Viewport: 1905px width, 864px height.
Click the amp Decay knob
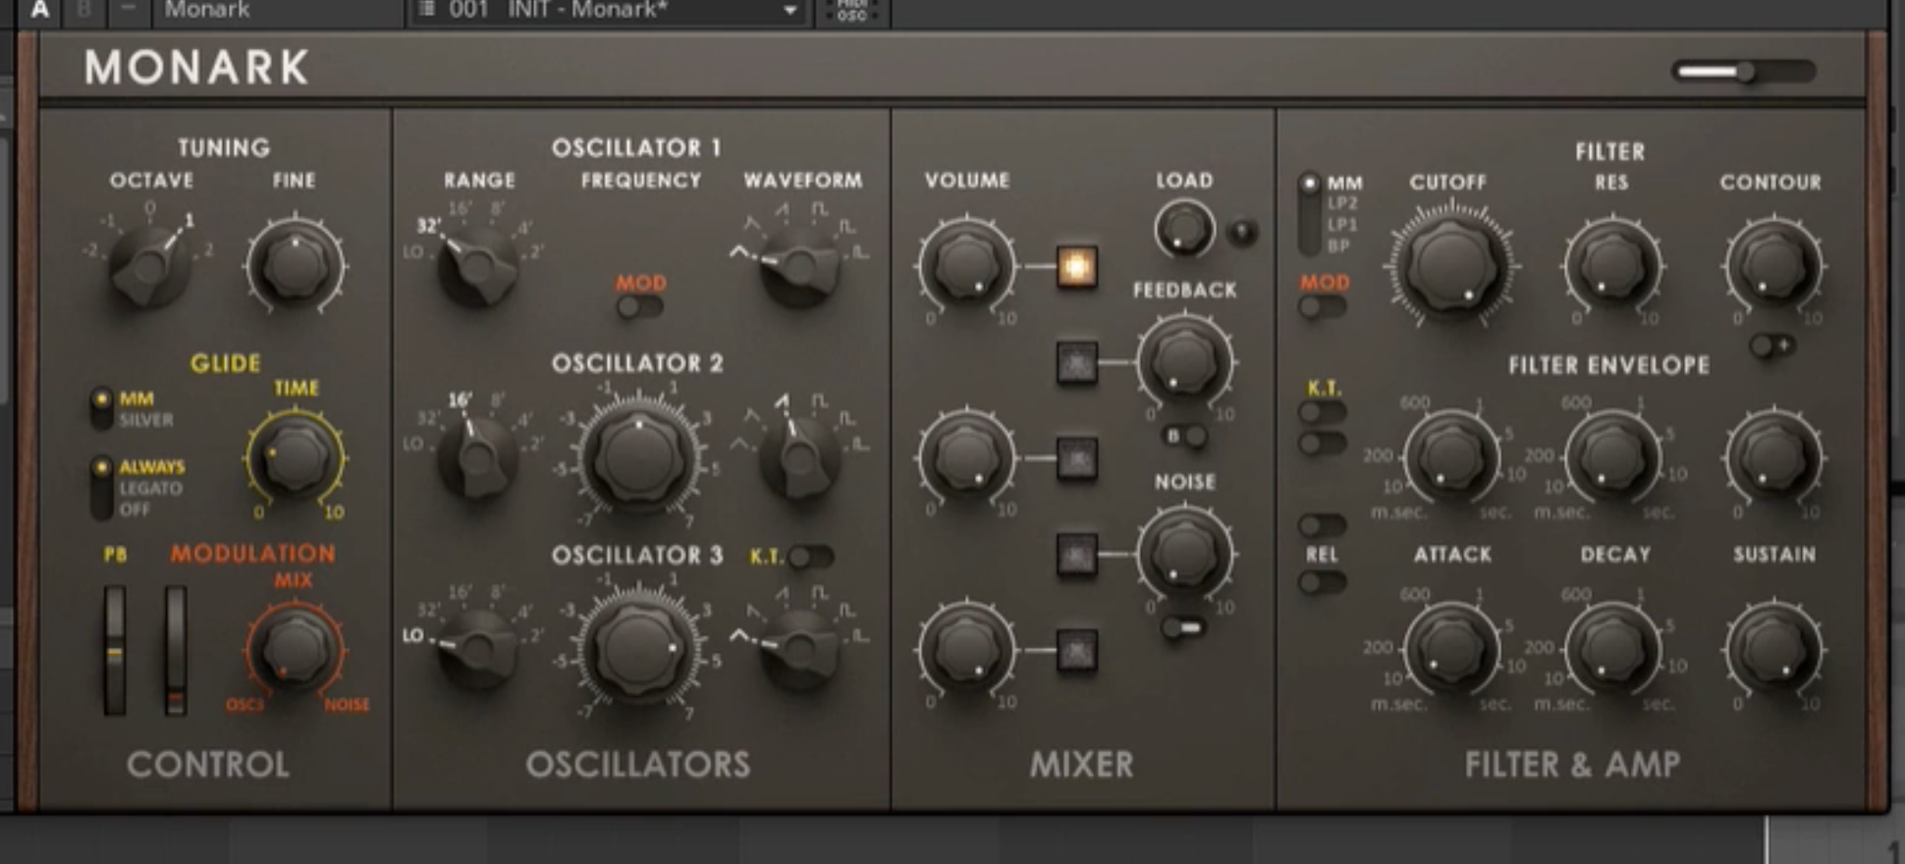(x=1611, y=649)
